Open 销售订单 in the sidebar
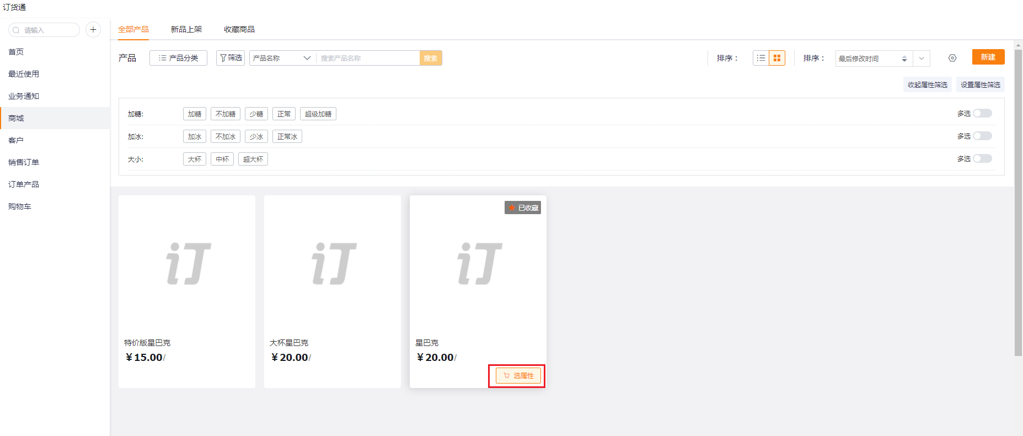This screenshot has width=1023, height=436. pyautogui.click(x=55, y=162)
